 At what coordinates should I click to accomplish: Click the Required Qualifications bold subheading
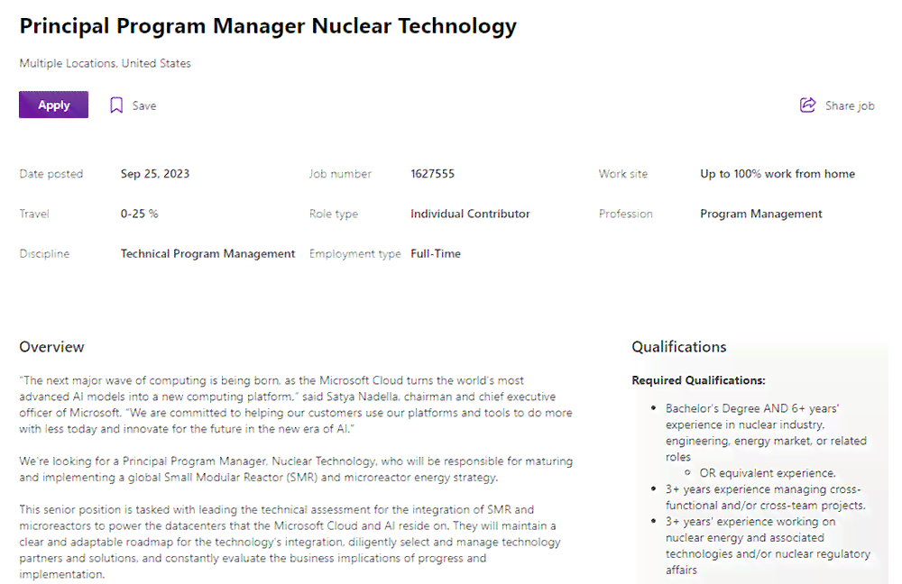(698, 380)
